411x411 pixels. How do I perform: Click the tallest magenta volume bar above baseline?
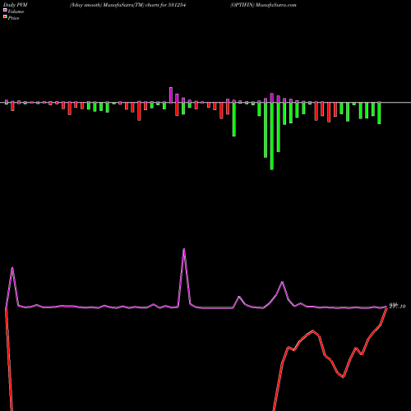[x=171, y=95]
